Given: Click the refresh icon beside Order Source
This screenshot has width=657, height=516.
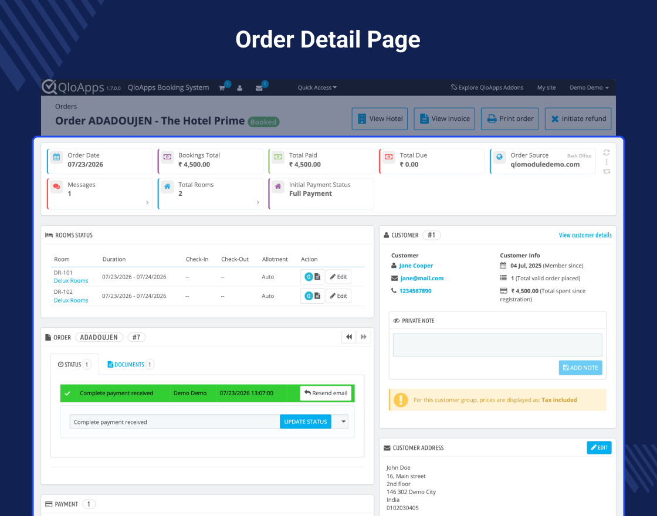Looking at the screenshot, I should 607,152.
